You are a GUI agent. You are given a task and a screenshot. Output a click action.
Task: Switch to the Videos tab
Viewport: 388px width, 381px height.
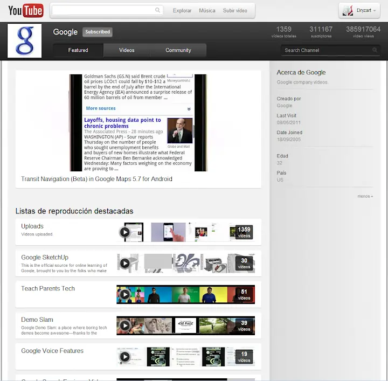coord(127,50)
